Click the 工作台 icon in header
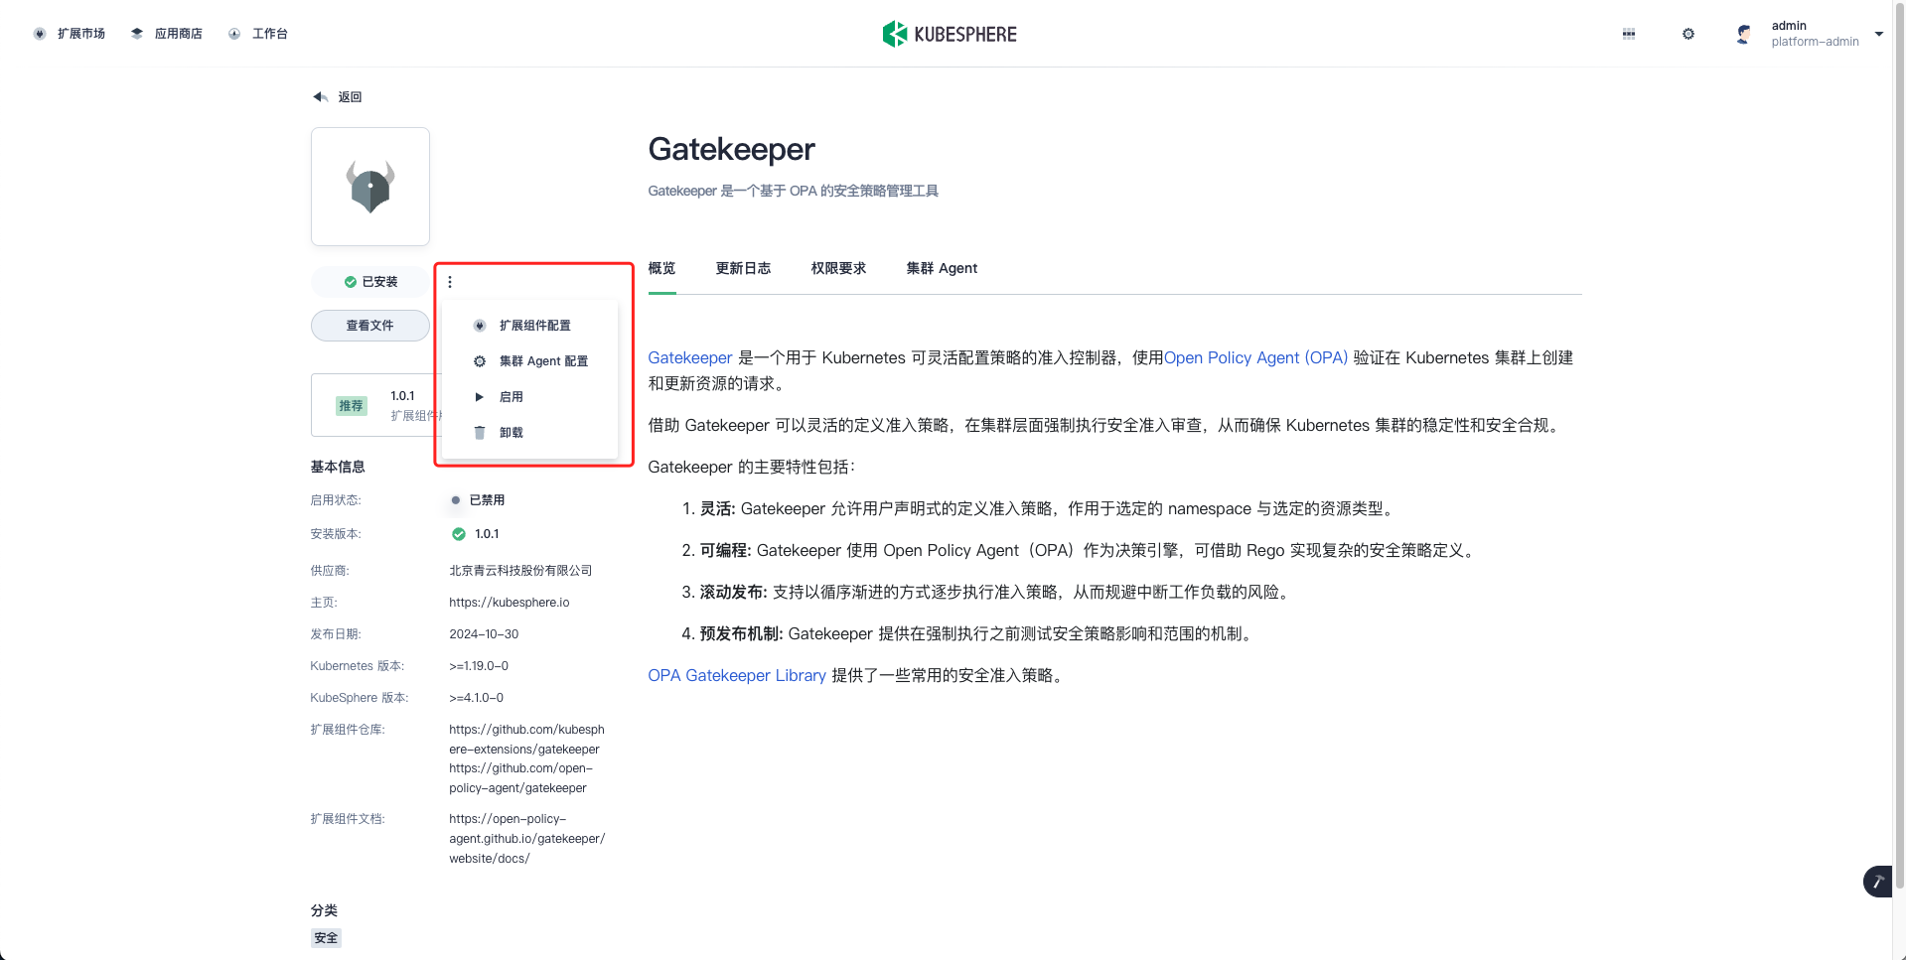Viewport: 1906px width, 960px height. click(234, 34)
